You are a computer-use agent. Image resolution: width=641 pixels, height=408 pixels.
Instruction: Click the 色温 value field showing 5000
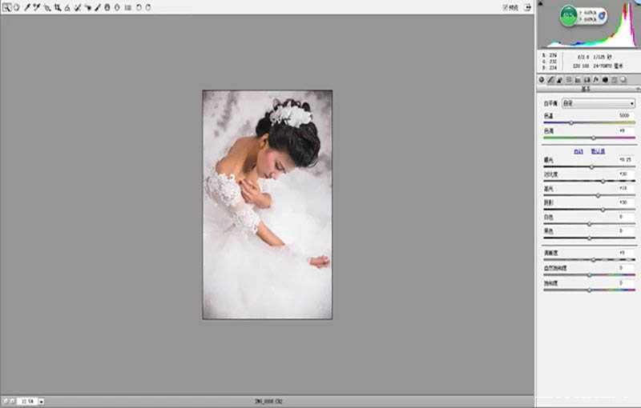point(624,115)
